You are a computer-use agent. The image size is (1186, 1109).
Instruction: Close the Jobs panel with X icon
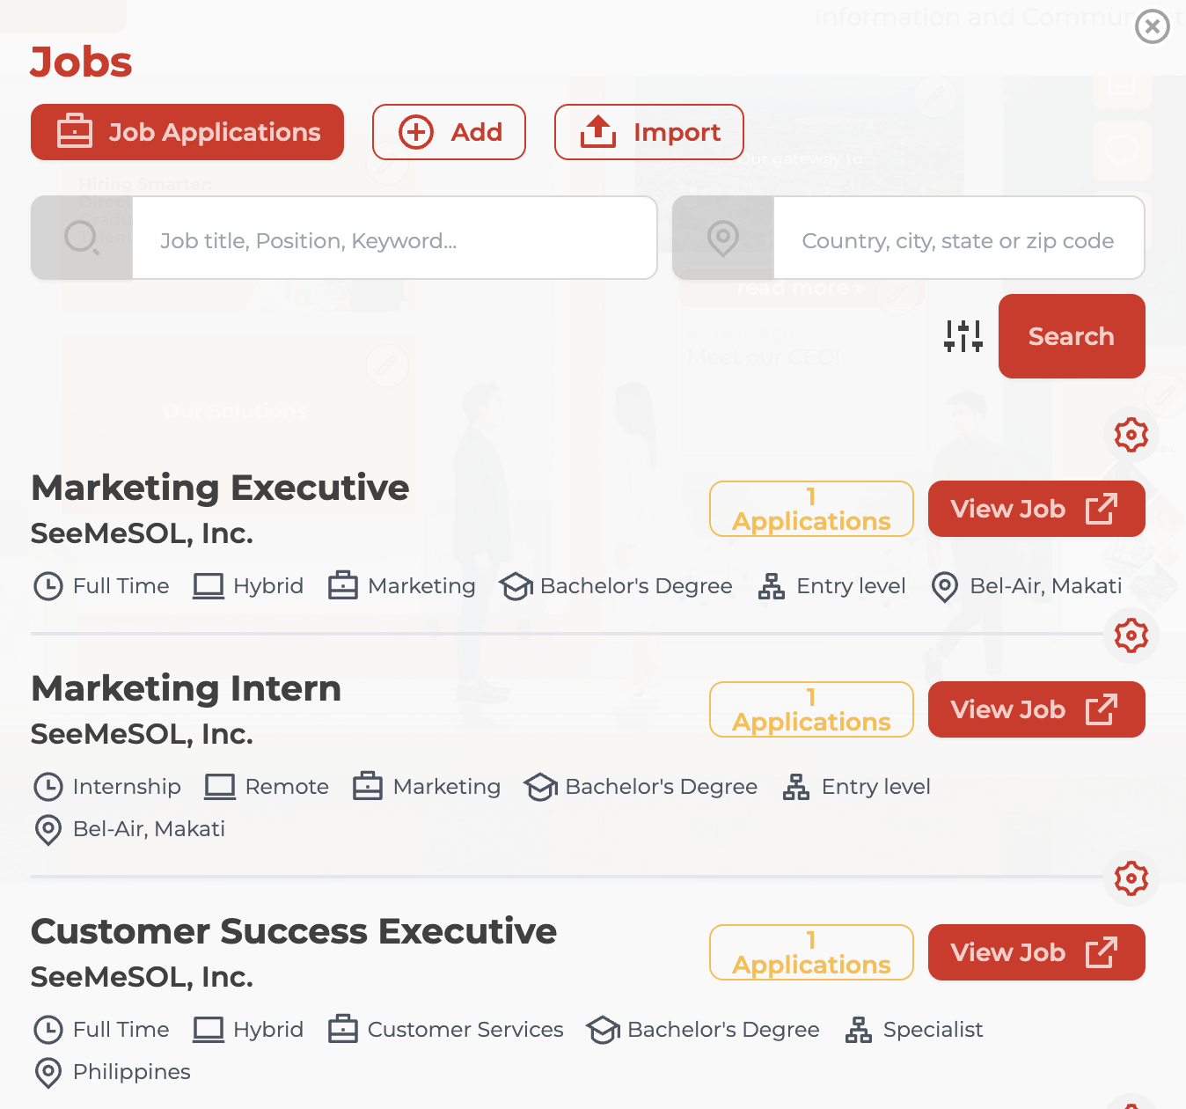[x=1153, y=26]
